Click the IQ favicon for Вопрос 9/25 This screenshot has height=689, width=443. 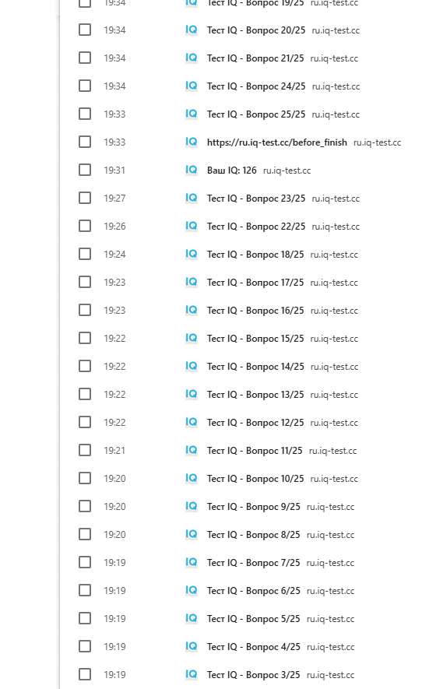tap(192, 506)
